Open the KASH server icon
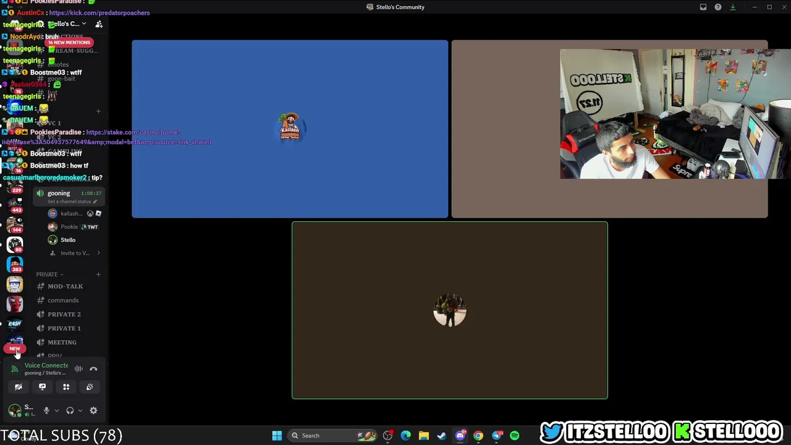This screenshot has width=791, height=445. (15, 323)
